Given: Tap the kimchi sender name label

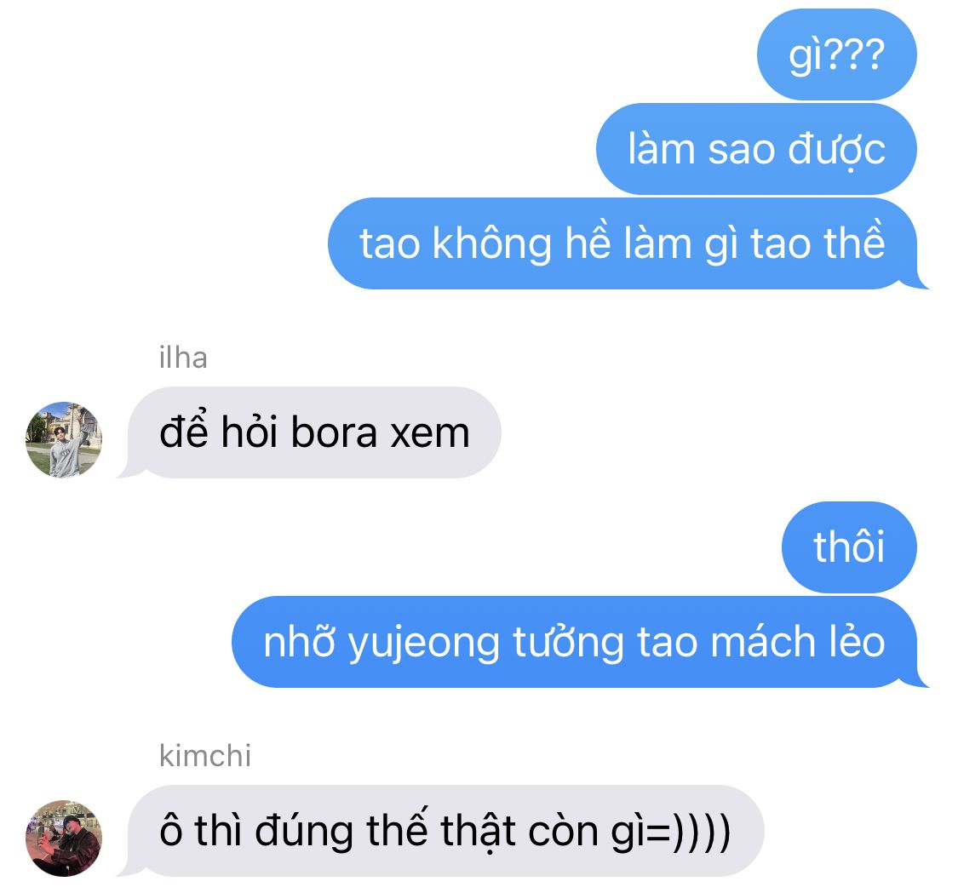Looking at the screenshot, I should [205, 756].
